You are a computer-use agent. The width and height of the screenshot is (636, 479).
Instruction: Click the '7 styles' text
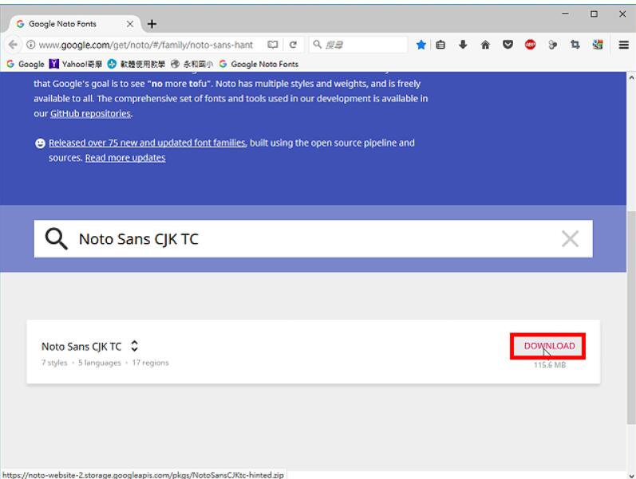(x=54, y=363)
